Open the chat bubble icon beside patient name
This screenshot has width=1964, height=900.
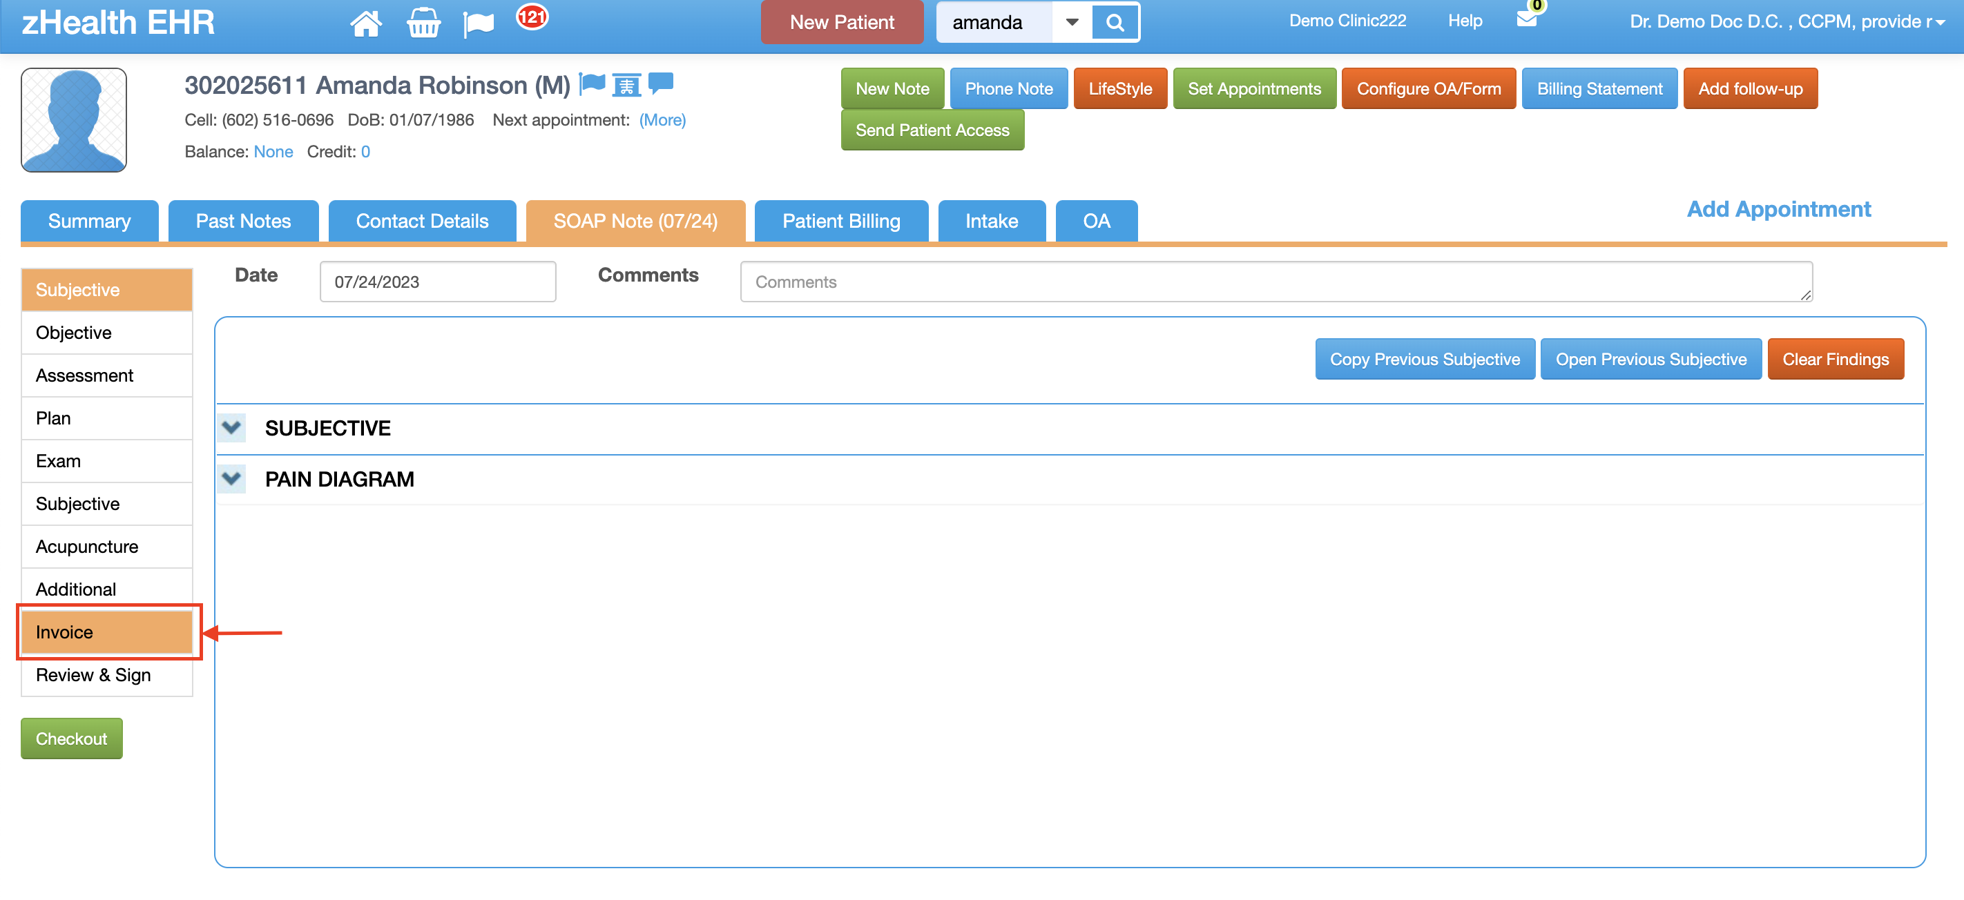click(661, 83)
